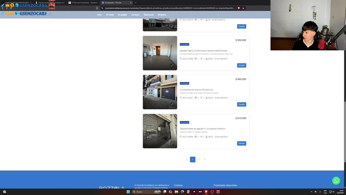The image size is (346, 195).
Task: Go to next page with right chevron
Action: (204, 160)
